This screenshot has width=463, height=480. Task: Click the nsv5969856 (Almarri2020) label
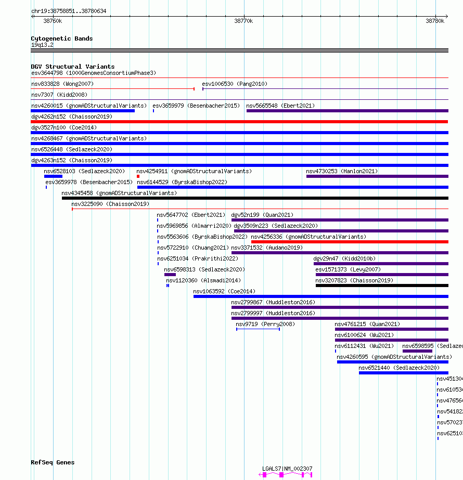point(194,226)
